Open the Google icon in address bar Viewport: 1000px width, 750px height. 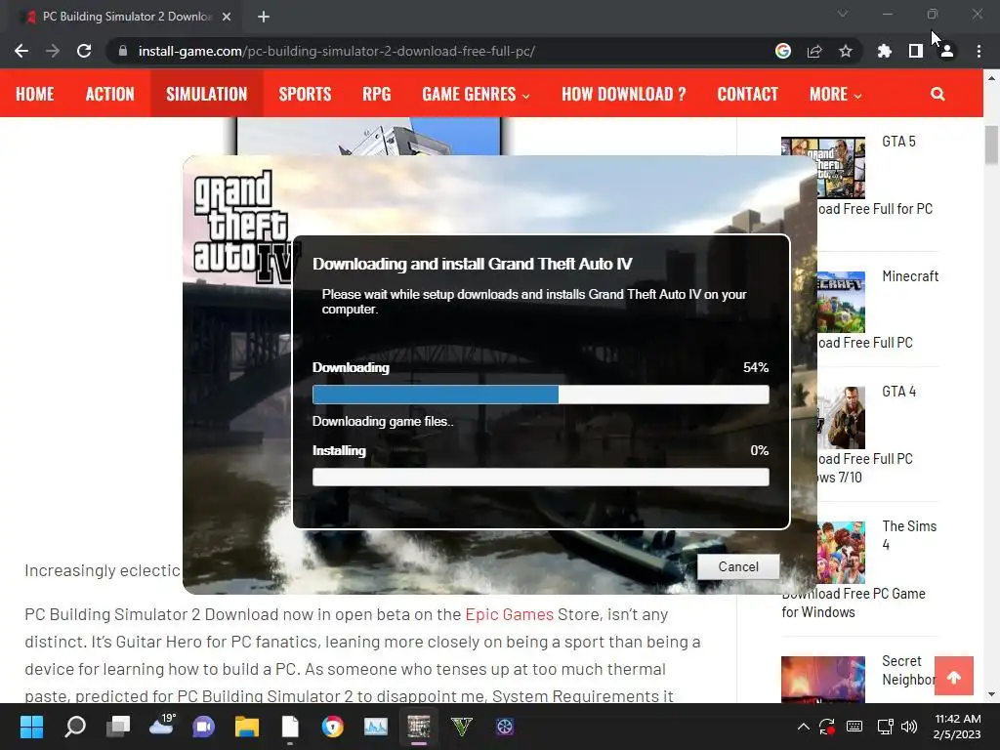click(782, 51)
